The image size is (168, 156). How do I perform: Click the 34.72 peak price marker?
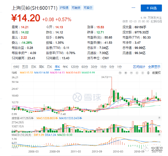105,77
